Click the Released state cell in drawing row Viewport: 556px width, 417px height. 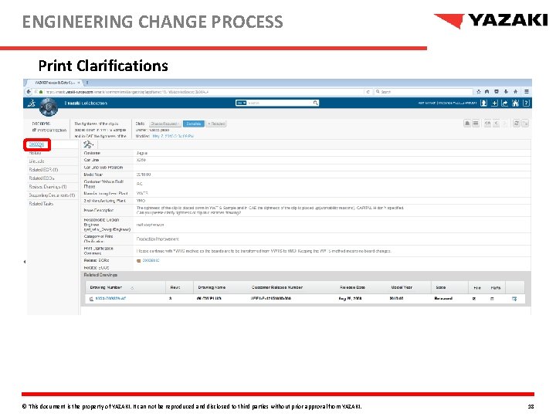click(x=443, y=299)
